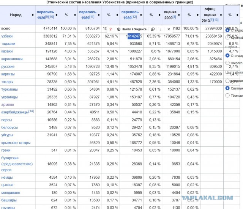Choose the Светлые theme radio button
The width and height of the screenshot is (243, 209).
[227, 88]
